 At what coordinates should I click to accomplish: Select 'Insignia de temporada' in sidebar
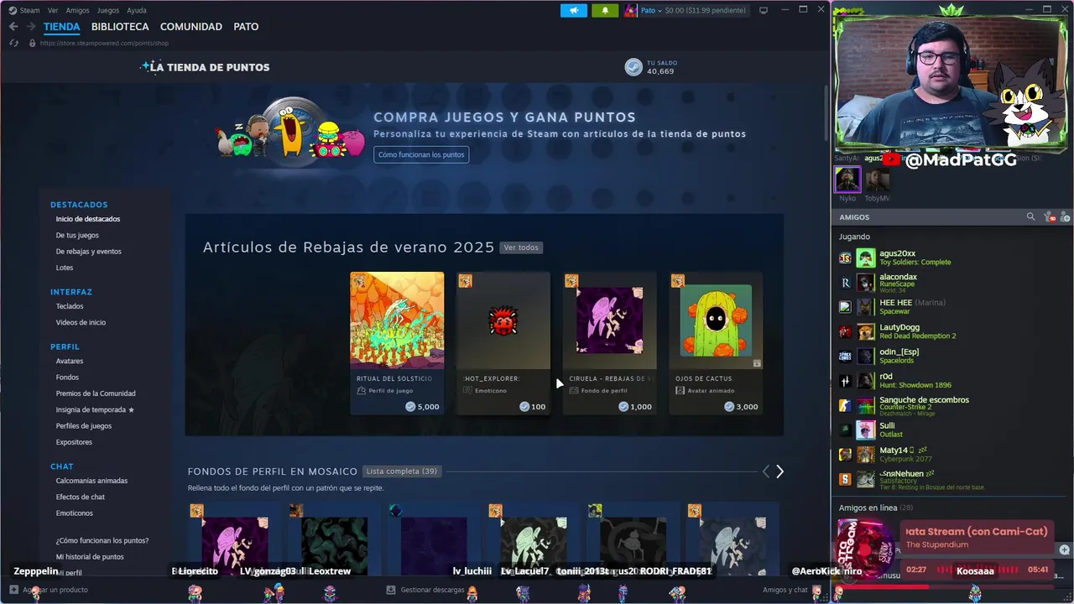click(95, 410)
